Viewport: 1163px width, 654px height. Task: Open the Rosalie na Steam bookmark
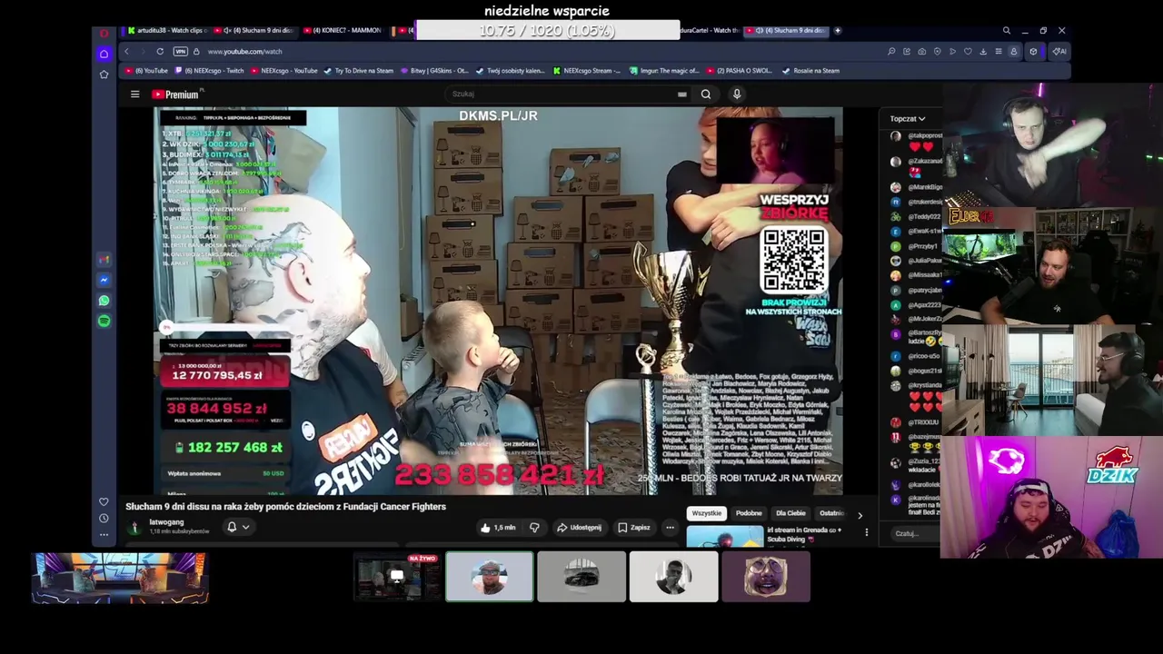[x=810, y=71]
